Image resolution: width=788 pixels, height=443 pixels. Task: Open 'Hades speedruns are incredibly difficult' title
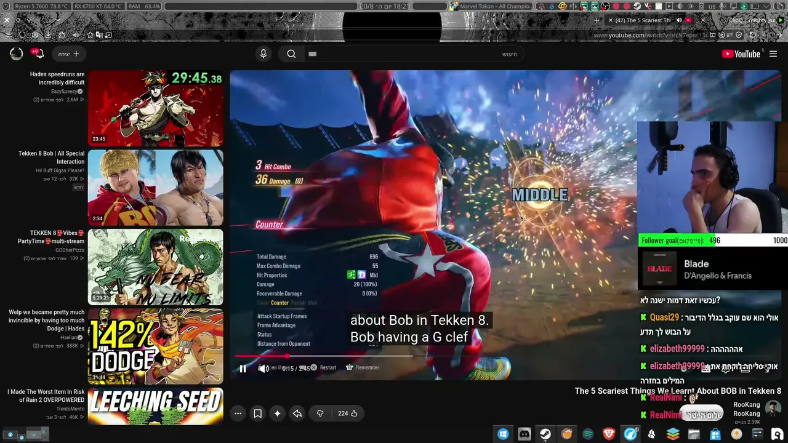tap(57, 78)
